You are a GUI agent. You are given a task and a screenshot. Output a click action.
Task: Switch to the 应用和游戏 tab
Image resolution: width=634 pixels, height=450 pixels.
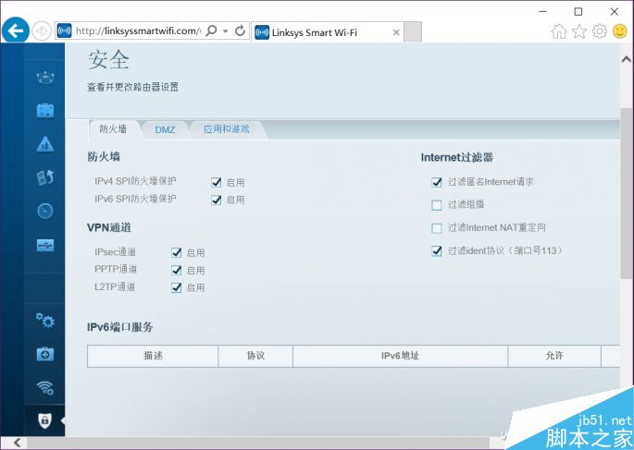[227, 129]
